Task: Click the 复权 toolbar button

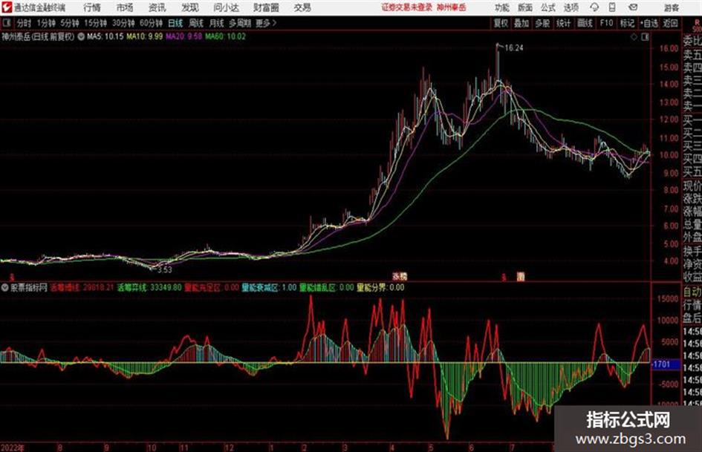Action: 501,23
